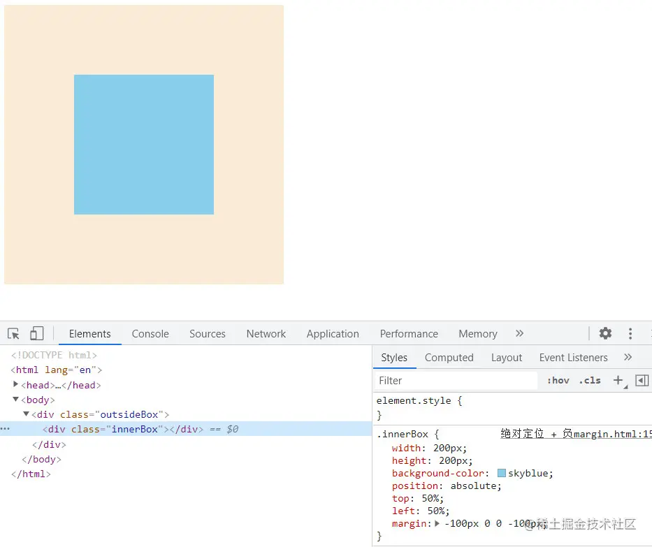Viewport: 652px width, 547px height.
Task: Click the .innerBox selector text
Action: pos(403,435)
